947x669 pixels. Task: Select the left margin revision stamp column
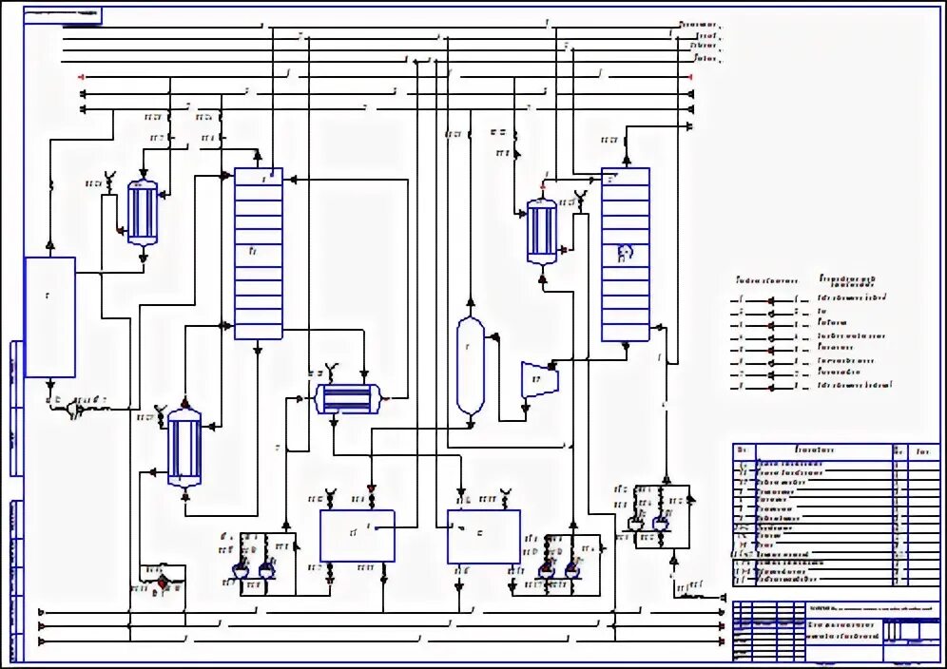(17, 500)
